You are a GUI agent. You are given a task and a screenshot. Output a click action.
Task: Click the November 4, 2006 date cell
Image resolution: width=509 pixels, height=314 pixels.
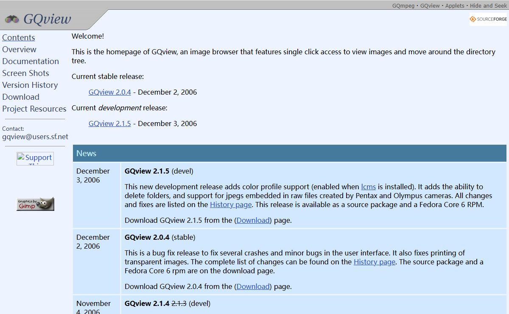pos(97,305)
